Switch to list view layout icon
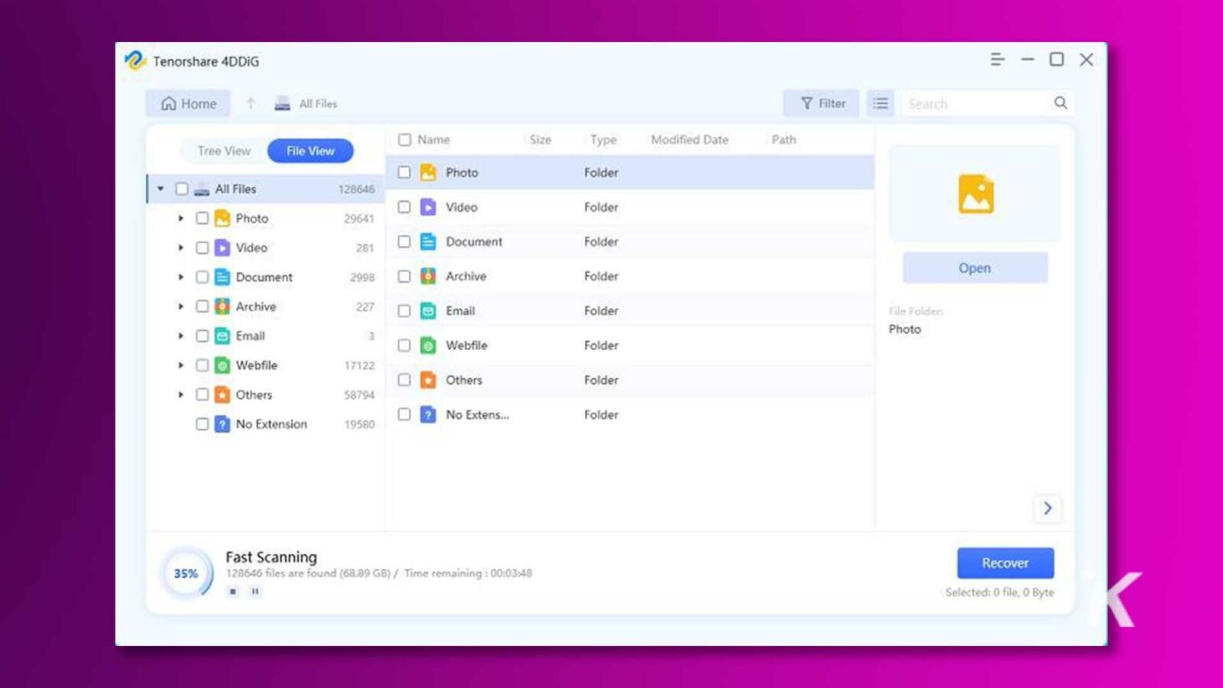The image size is (1223, 688). (x=881, y=103)
